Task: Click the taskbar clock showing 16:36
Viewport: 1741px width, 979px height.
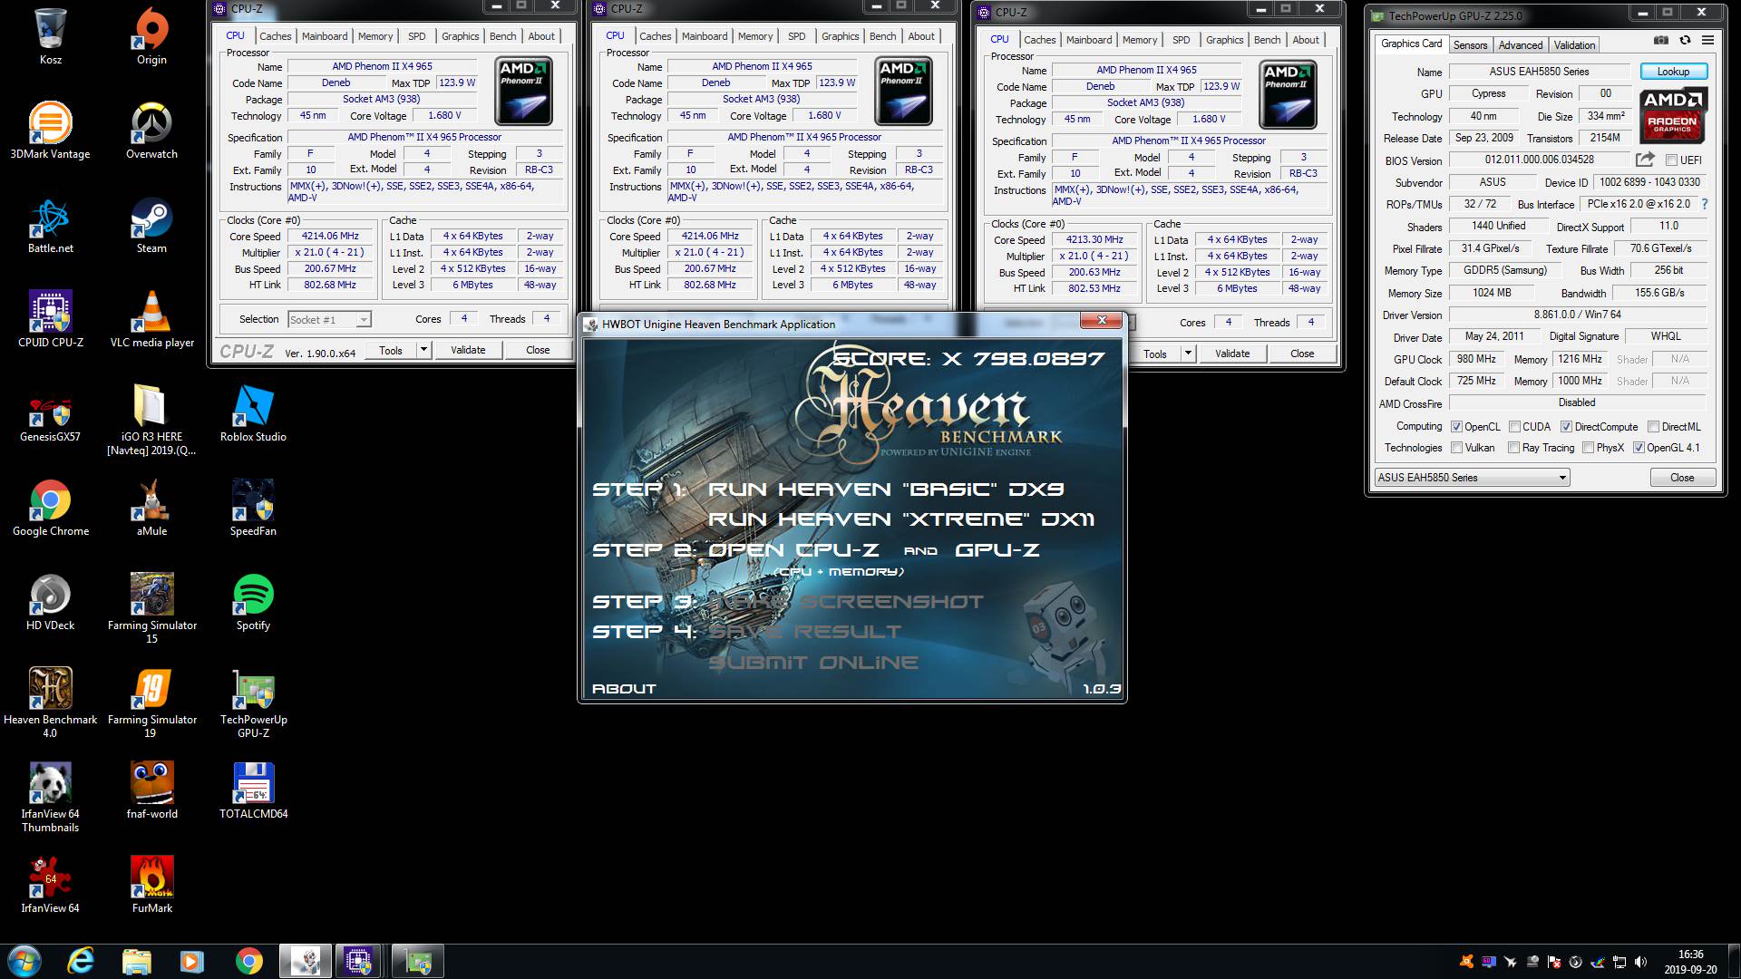Action: click(1690, 962)
